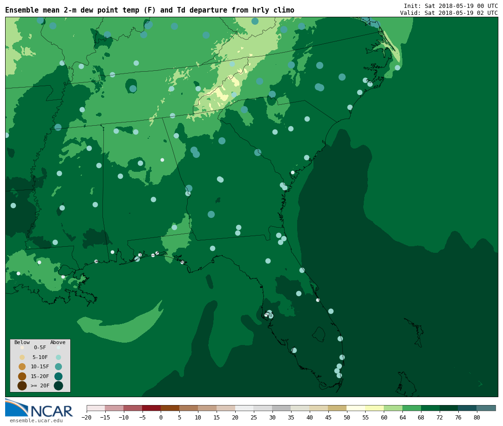Select the Above >= 20F darkest teal circle
This screenshot has height=426, width=503.
pos(58,385)
